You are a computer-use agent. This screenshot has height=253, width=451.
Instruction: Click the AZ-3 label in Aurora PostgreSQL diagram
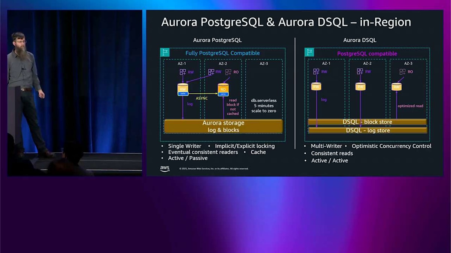(264, 64)
